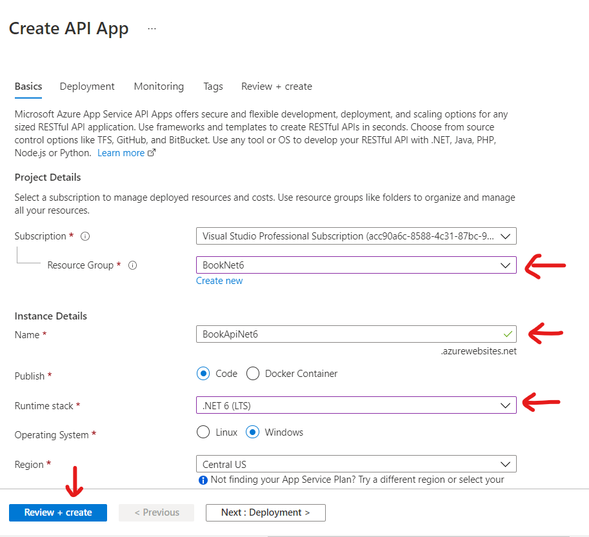This screenshot has height=537, width=589.
Task: Click the Next : Deployment button
Action: (265, 512)
